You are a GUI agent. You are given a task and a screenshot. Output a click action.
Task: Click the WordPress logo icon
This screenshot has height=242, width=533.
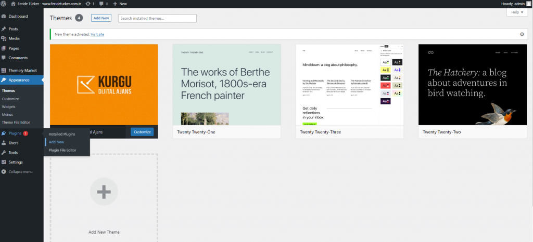[x=4, y=4]
